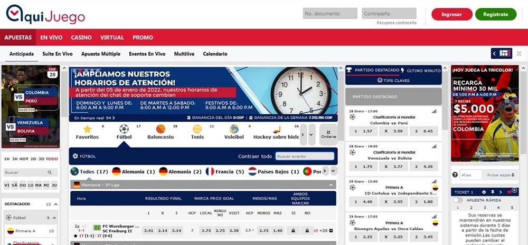Select the Baloncesto basketball icon
528x245 pixels.
161,129
